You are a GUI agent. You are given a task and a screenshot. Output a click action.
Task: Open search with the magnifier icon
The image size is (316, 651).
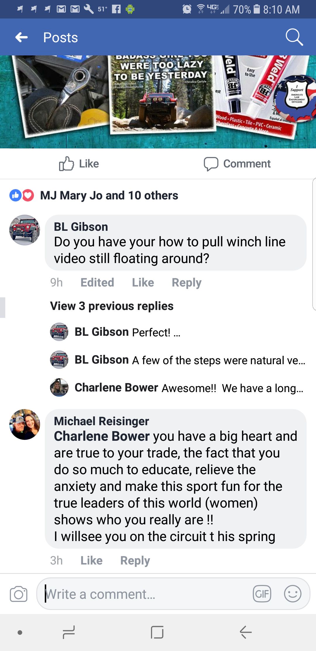click(294, 37)
